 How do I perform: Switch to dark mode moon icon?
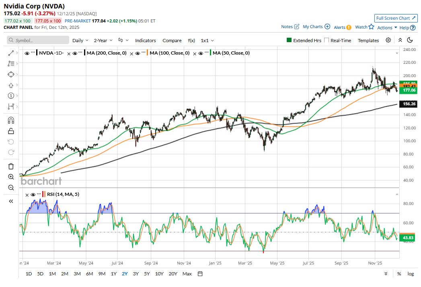pyautogui.click(x=410, y=40)
